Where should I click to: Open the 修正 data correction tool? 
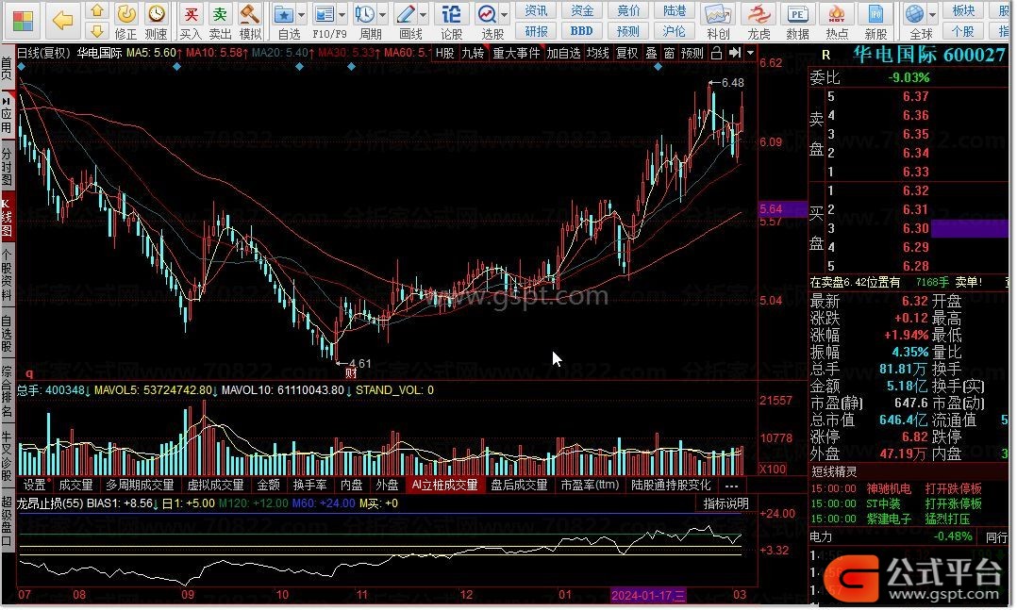click(125, 21)
